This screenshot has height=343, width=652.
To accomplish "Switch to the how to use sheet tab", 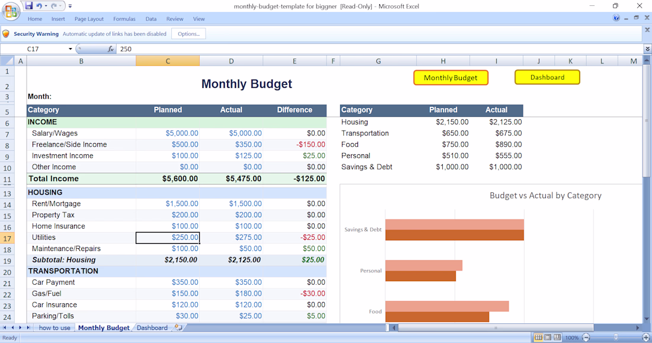I will click(55, 328).
